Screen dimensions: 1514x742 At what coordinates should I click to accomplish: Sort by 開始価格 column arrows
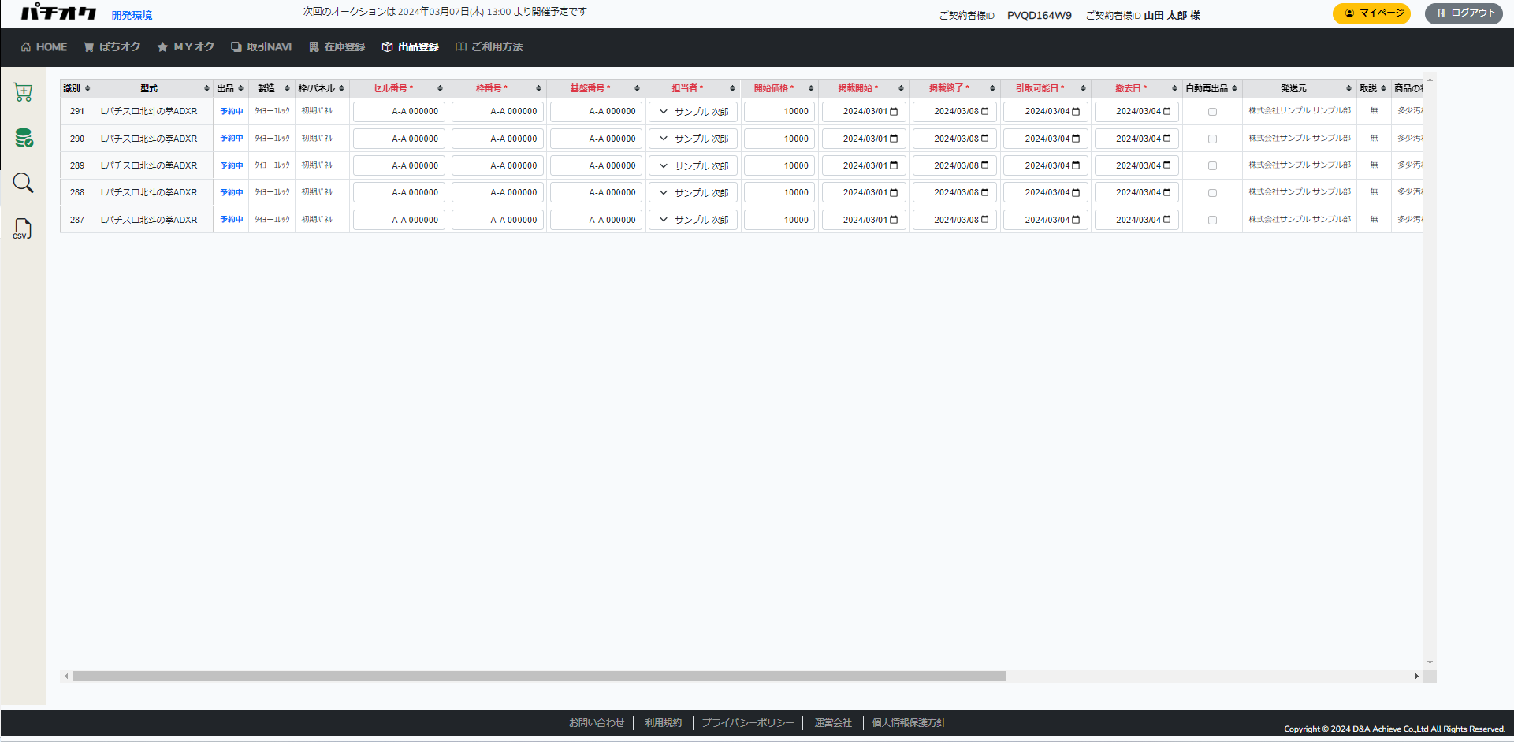click(810, 88)
